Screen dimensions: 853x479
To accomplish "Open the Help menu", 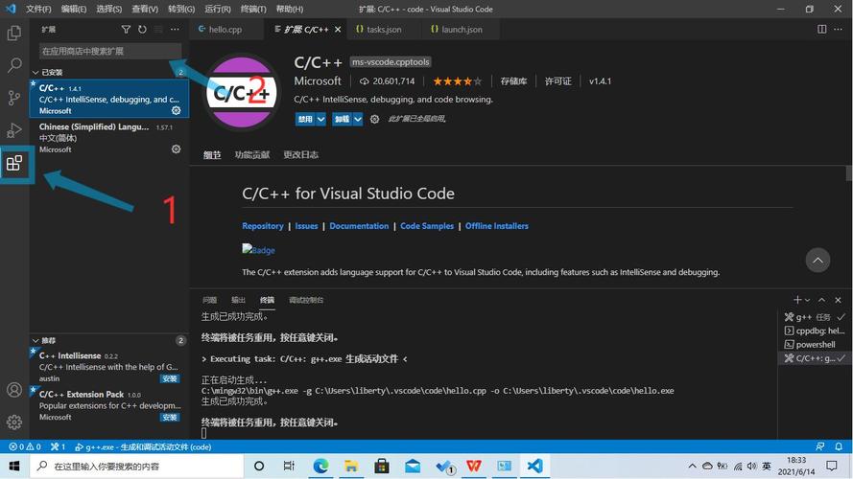I will [x=290, y=10].
